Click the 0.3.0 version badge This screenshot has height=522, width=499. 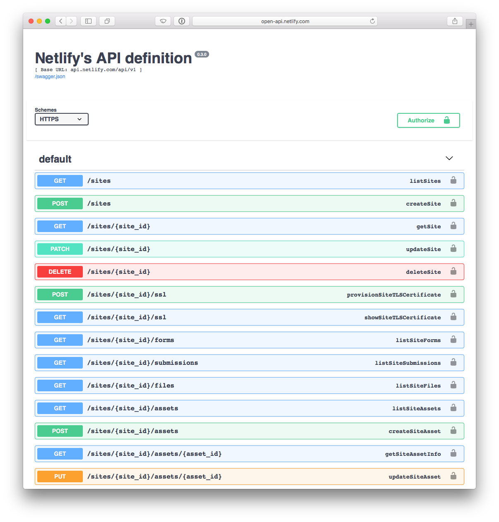(x=202, y=54)
